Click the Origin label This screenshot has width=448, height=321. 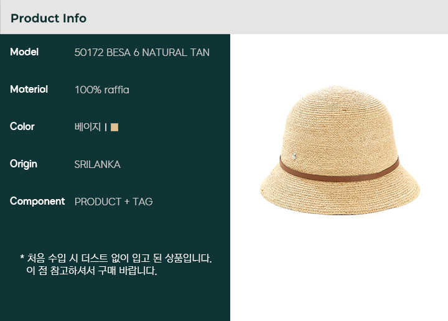point(24,164)
